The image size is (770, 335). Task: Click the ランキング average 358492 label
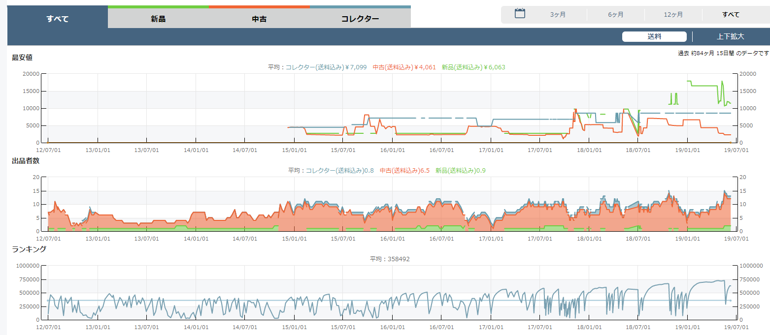(x=390, y=259)
